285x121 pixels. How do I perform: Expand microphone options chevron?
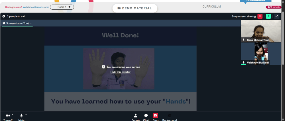pyautogui.click(x=26, y=114)
